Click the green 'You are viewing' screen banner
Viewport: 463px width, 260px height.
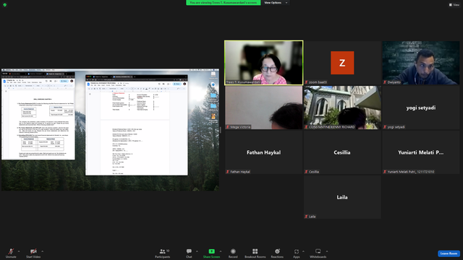224,3
